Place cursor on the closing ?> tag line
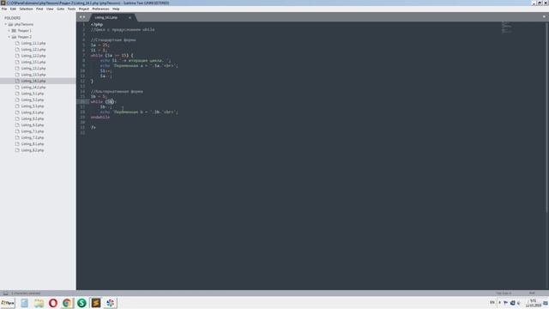 94,128
